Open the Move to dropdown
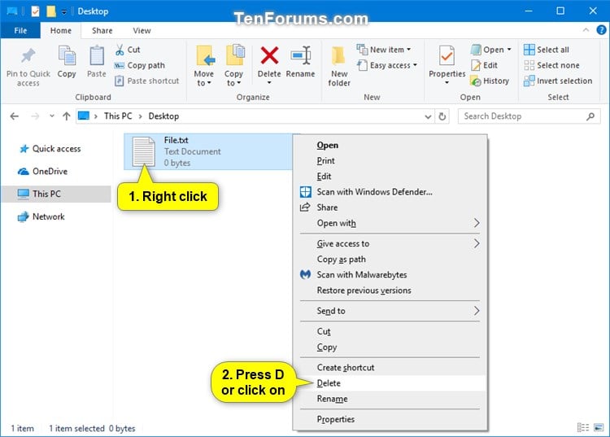This screenshot has width=610, height=437. tap(204, 66)
